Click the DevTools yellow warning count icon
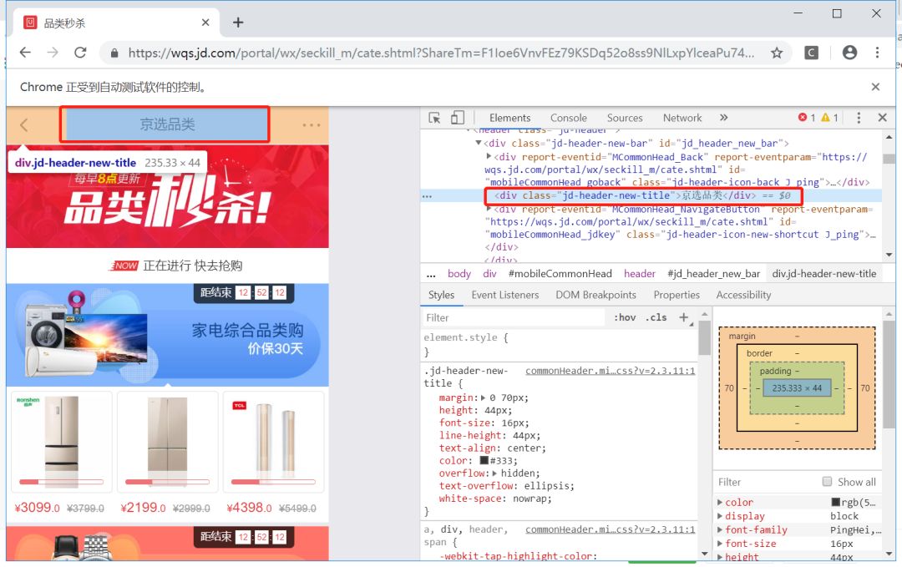Screen dimensions: 902x567 tap(825, 117)
